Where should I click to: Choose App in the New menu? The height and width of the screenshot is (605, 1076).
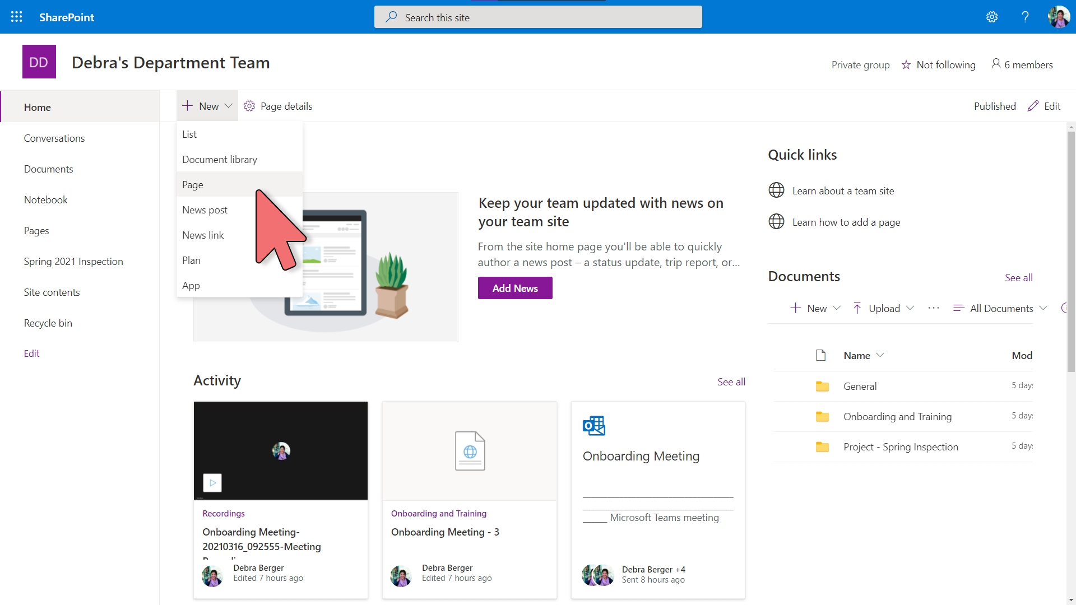239,285
